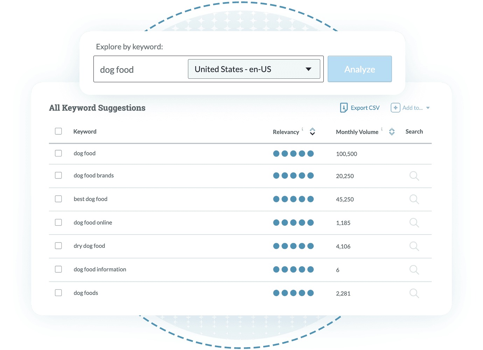The image size is (483, 350).
Task: Search the keyword dog food online
Action: 414,223
